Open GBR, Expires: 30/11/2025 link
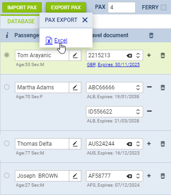This screenshot has width=171, height=195. (113, 65)
